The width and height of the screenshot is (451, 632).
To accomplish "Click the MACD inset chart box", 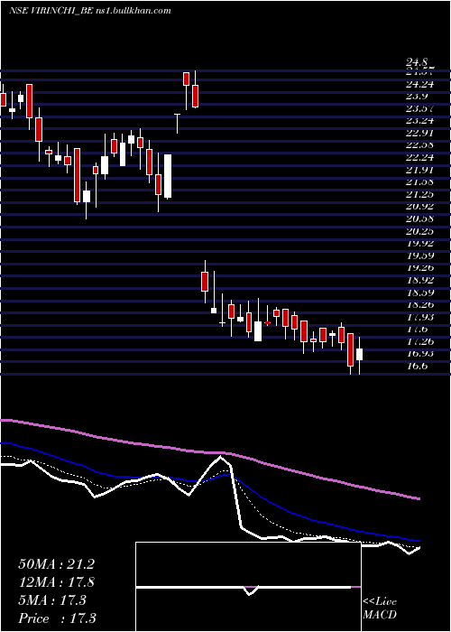I will (248, 587).
